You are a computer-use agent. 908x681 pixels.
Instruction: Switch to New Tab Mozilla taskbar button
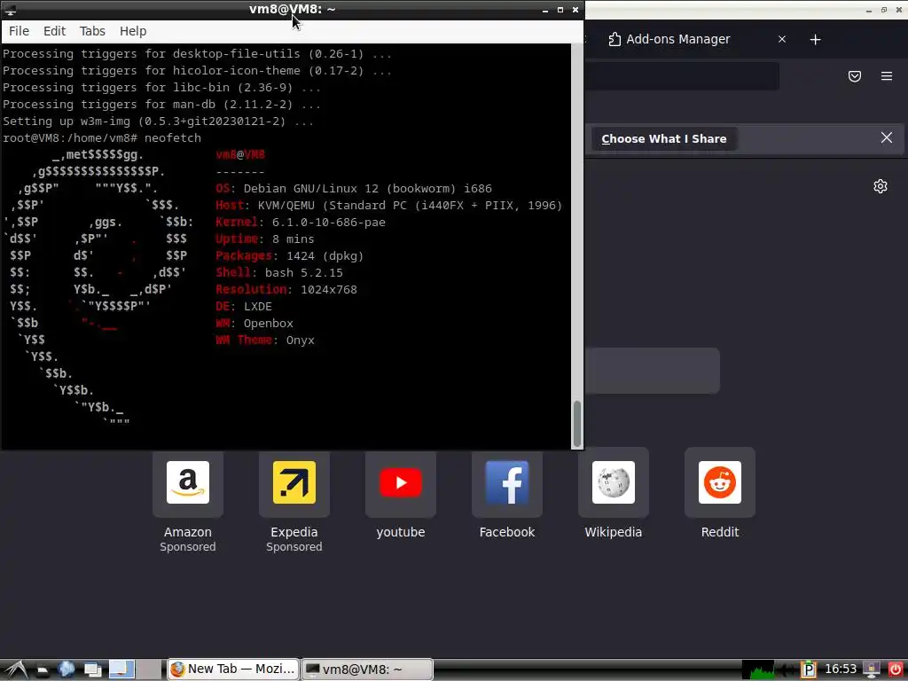click(233, 669)
